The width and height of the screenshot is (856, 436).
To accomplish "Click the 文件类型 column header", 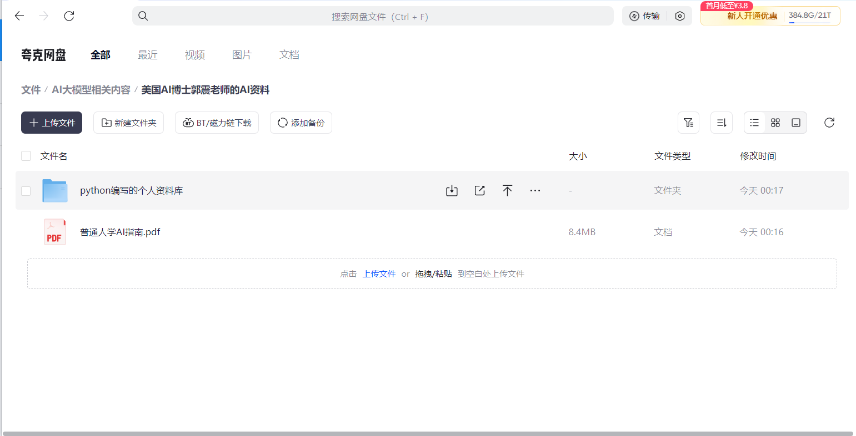I will (x=672, y=156).
